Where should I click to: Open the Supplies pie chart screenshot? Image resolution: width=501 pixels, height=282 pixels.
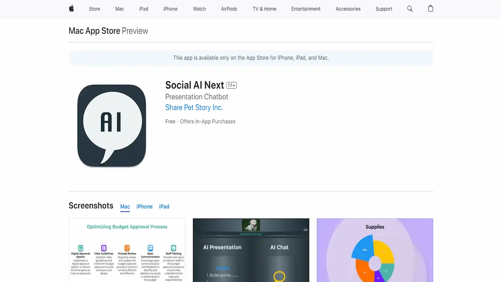(375, 250)
